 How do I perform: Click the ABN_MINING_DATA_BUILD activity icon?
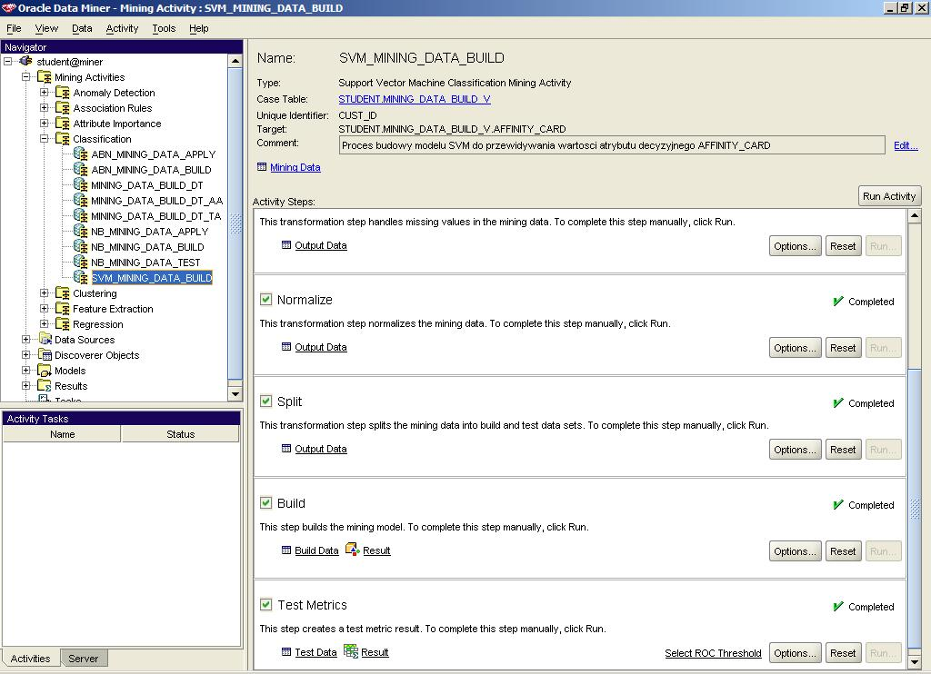pyautogui.click(x=81, y=169)
